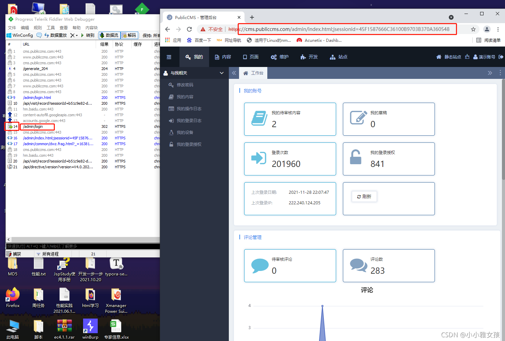
Task: Open the 页面 top navigation tab
Action: pos(251,57)
